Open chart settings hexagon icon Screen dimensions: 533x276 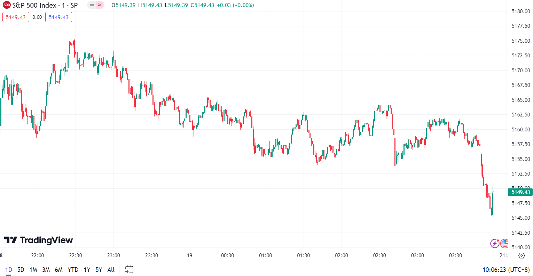click(522, 255)
